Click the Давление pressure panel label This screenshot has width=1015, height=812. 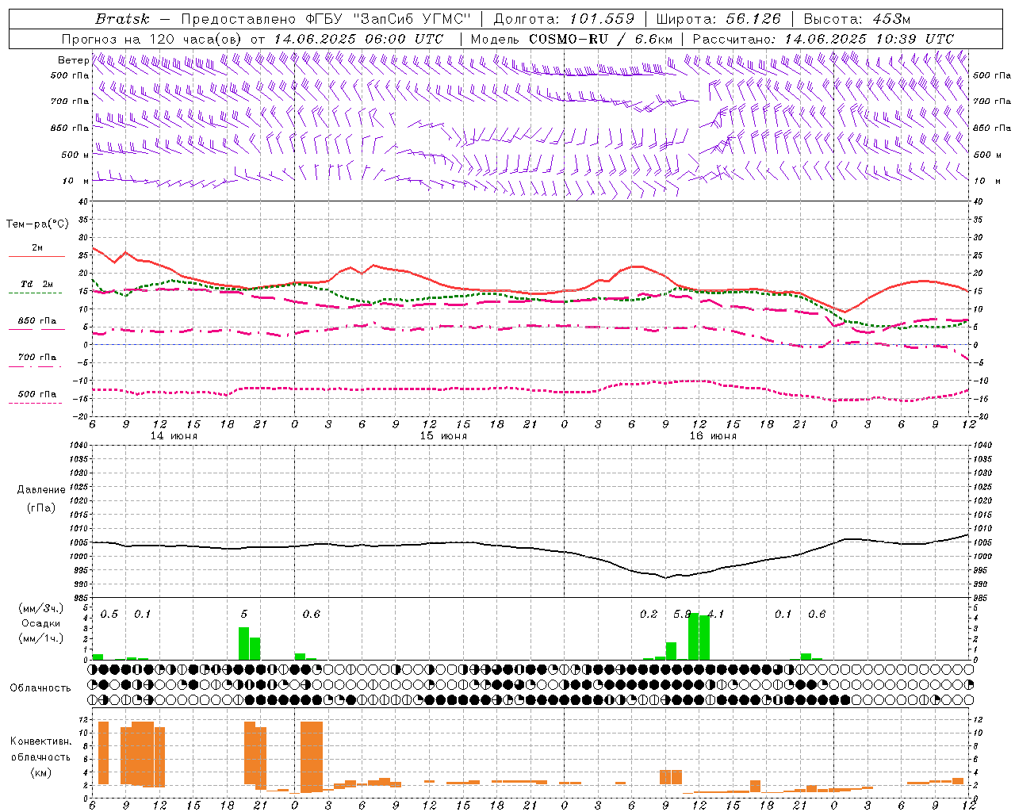click(x=41, y=490)
